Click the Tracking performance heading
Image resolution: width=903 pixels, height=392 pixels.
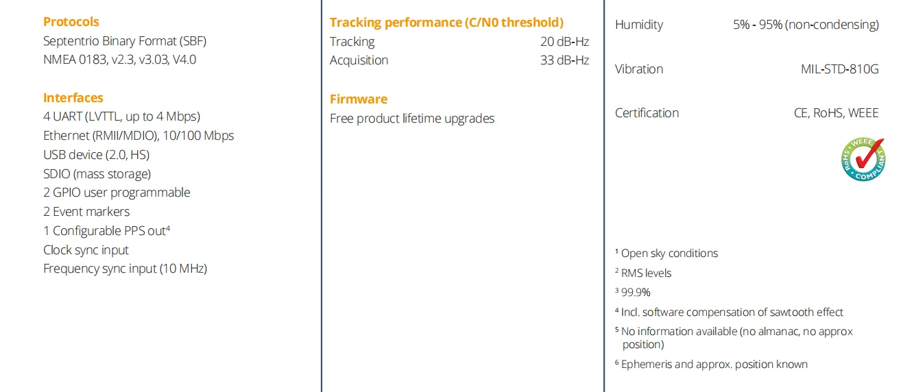446,23
